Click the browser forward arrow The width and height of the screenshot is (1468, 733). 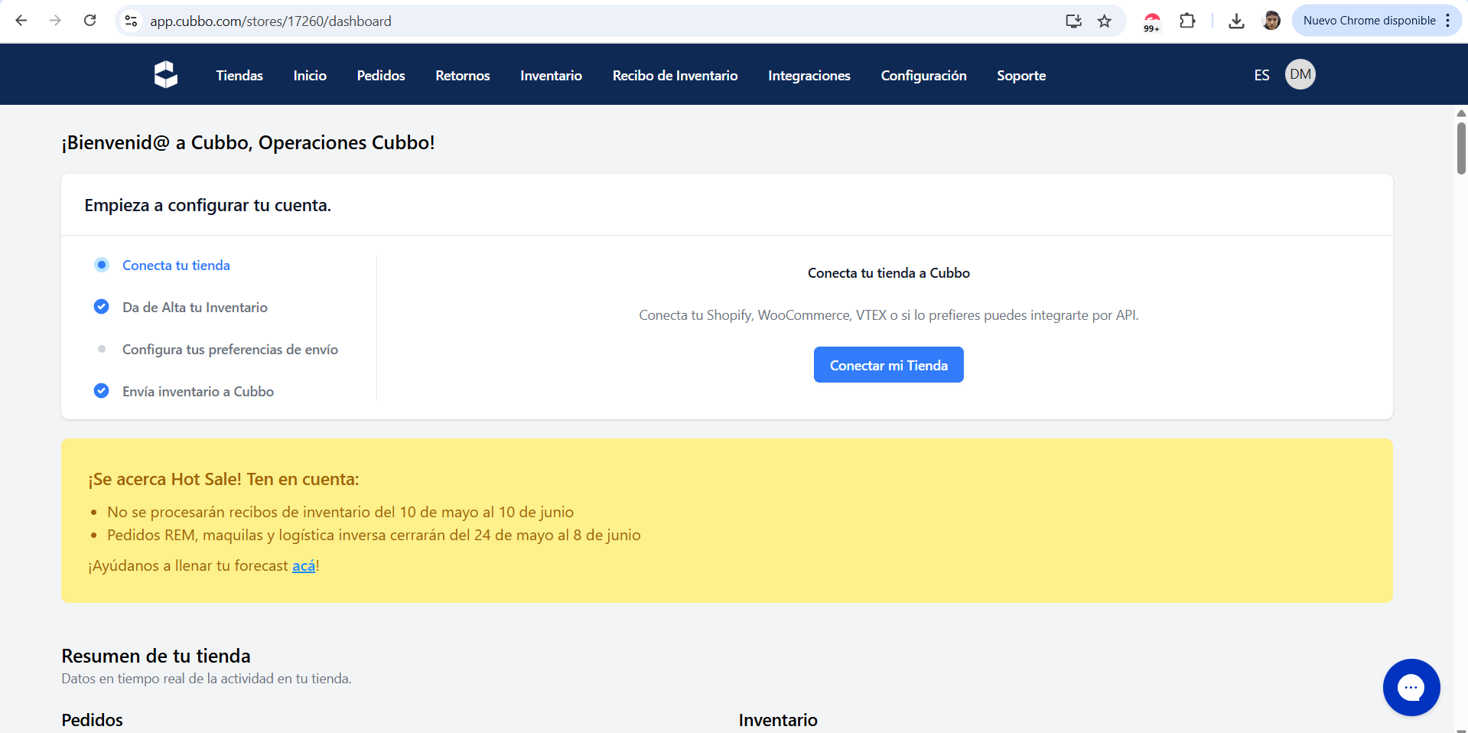click(55, 21)
